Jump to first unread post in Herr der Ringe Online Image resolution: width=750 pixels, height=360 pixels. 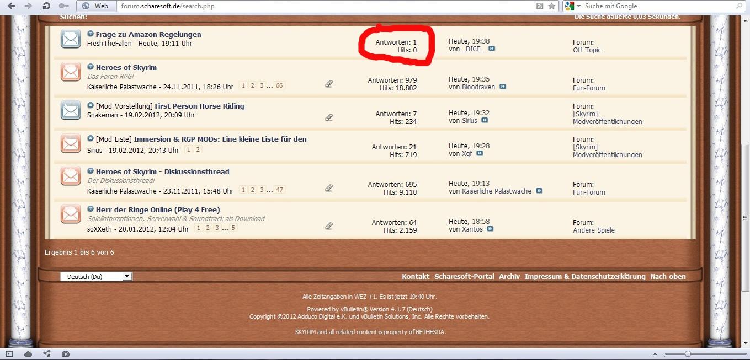tap(91, 209)
